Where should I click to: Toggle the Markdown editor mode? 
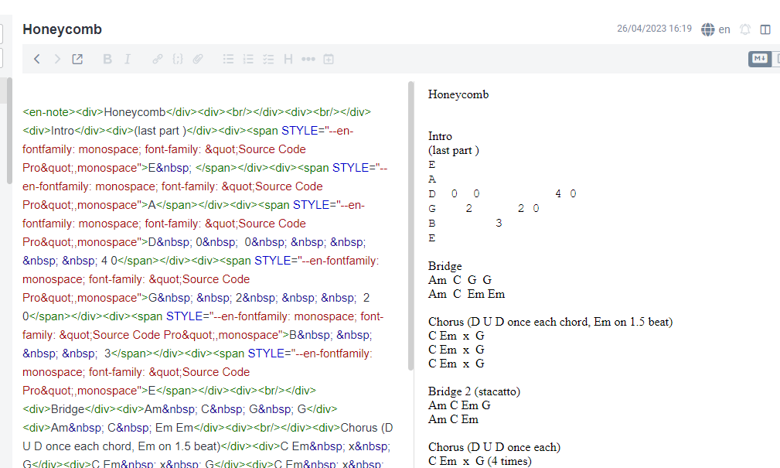759,59
